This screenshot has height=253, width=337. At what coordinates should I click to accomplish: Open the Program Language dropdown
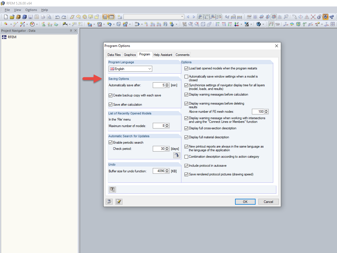(149, 69)
